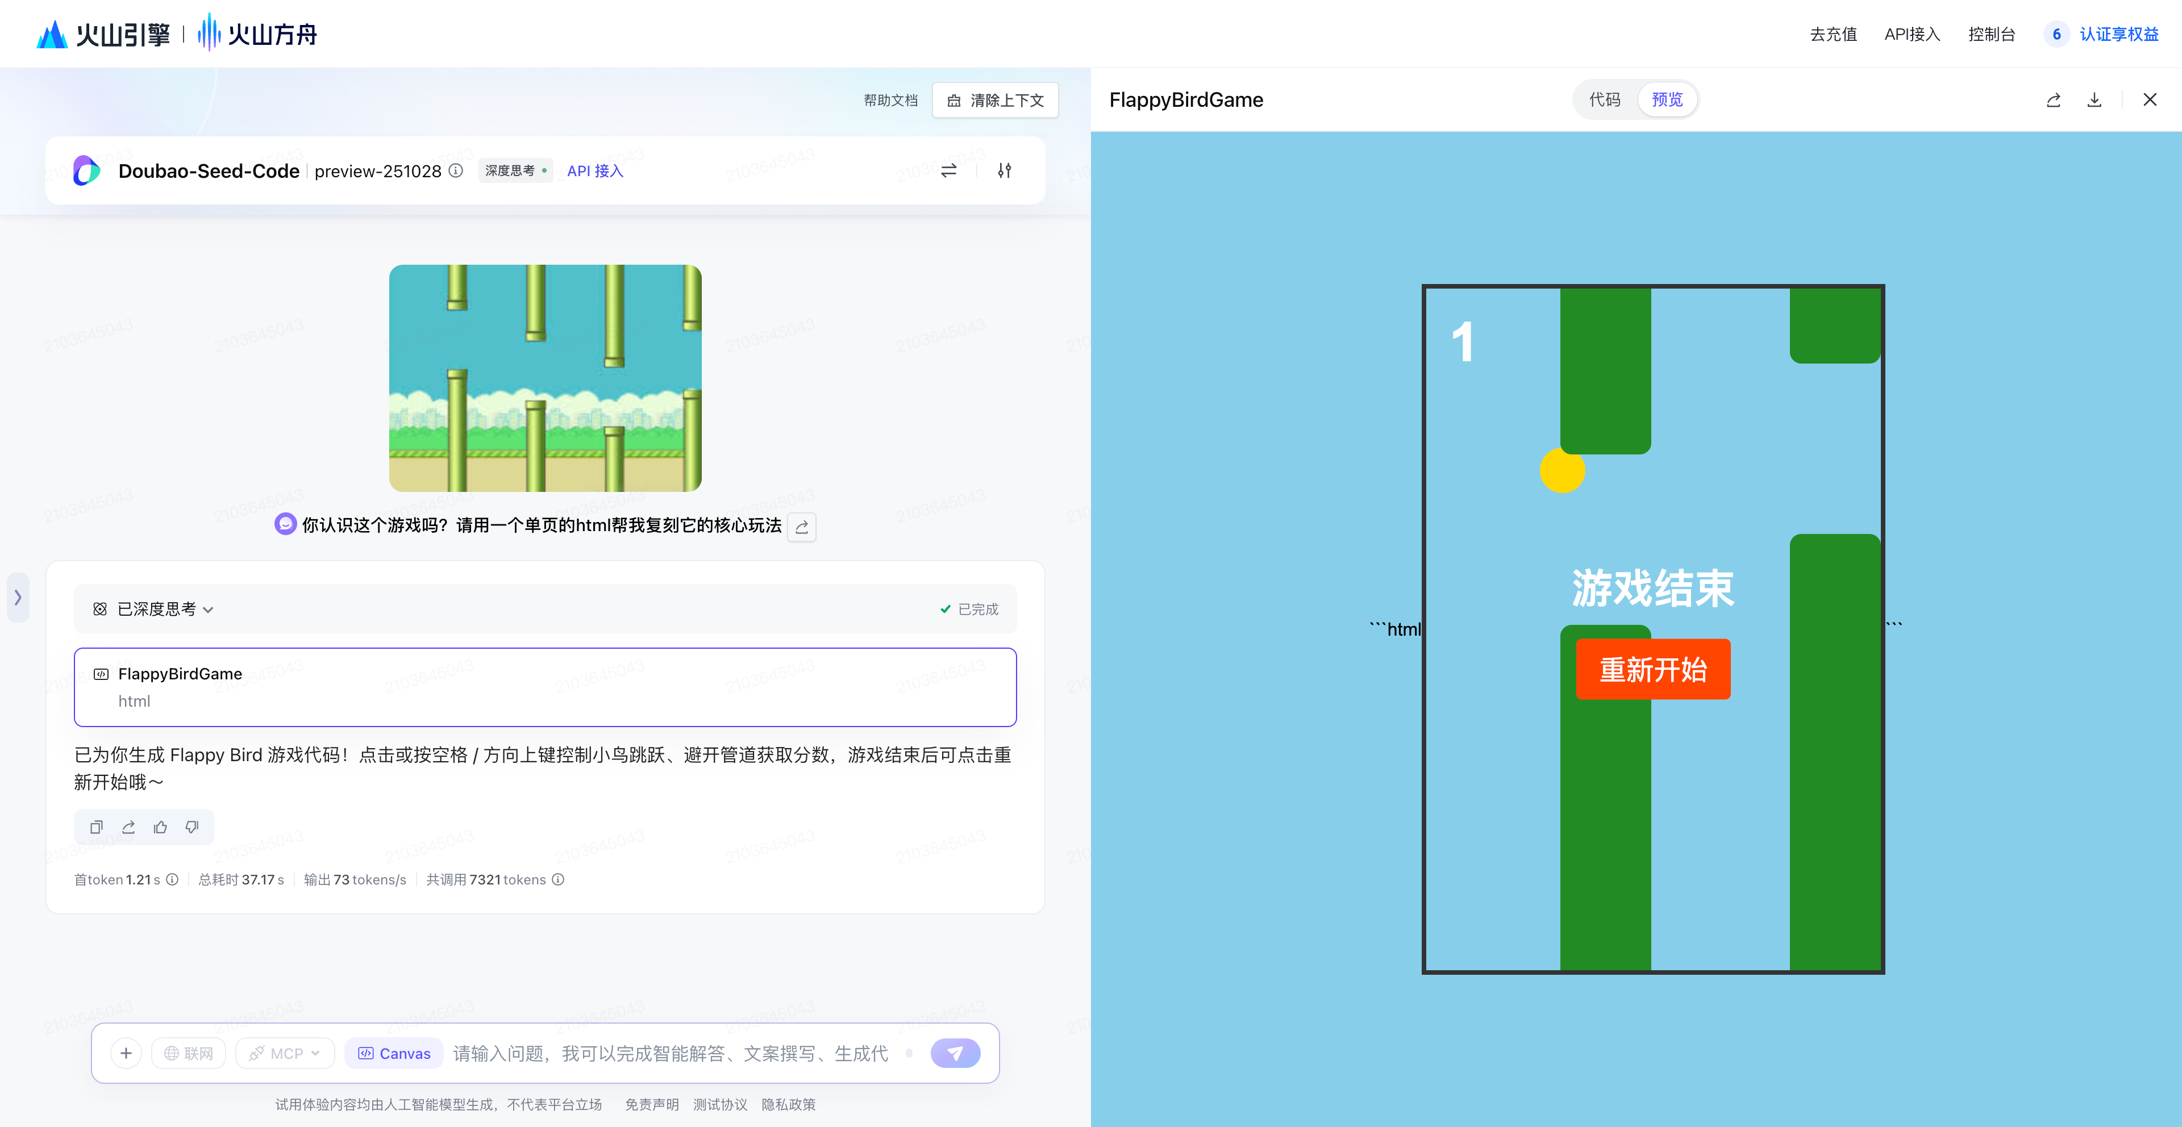Toggle the 深度思考 deep thinking badge
2182x1127 pixels.
pyautogui.click(x=515, y=170)
